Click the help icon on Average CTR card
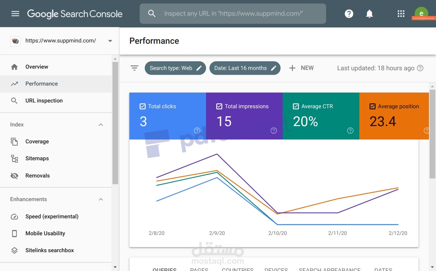 [350, 131]
